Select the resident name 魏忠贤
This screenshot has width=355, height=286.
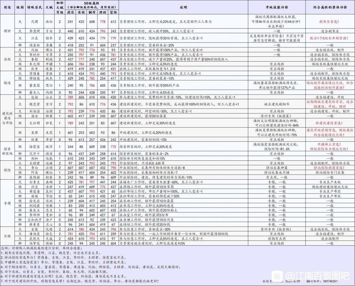[x=34, y=104]
